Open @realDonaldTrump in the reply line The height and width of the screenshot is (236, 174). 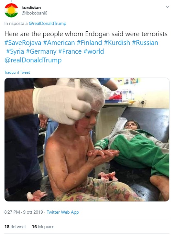(x=48, y=24)
